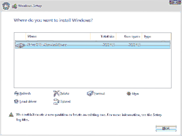Click the New link
Screen dimensions: 182x136
coord(135,93)
